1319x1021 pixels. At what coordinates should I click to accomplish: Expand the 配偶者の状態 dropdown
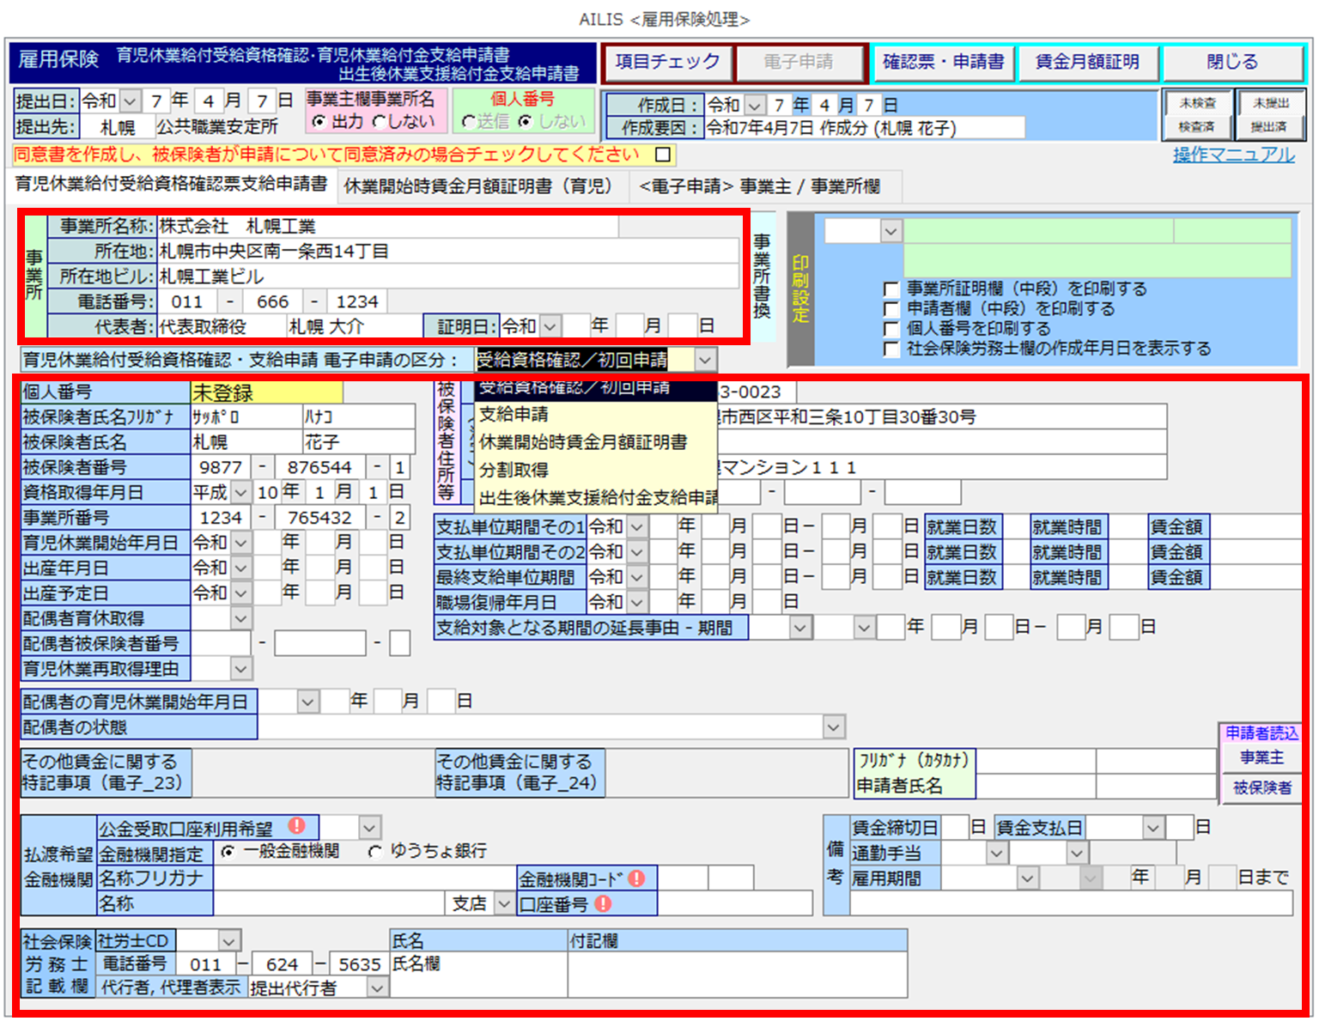click(833, 727)
